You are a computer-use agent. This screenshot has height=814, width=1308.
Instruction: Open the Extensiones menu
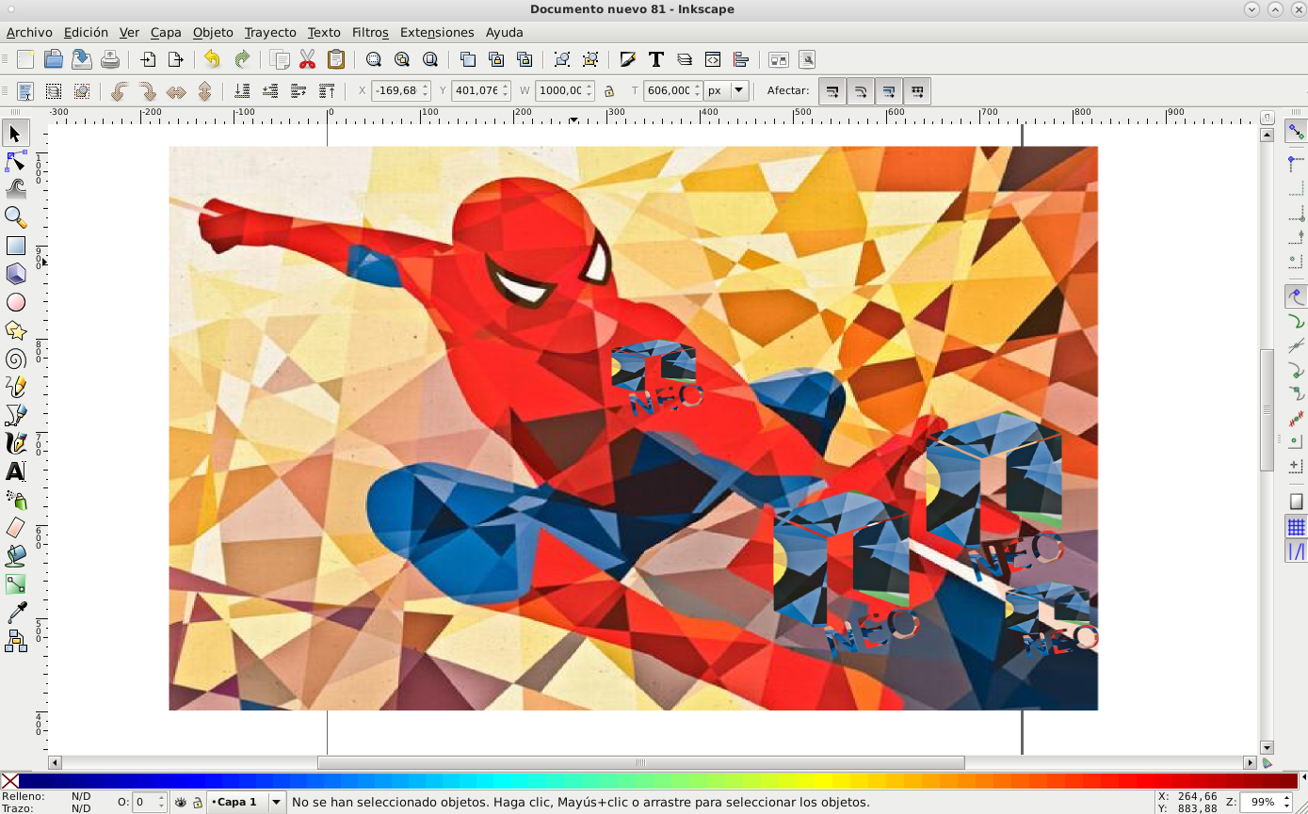pos(437,32)
